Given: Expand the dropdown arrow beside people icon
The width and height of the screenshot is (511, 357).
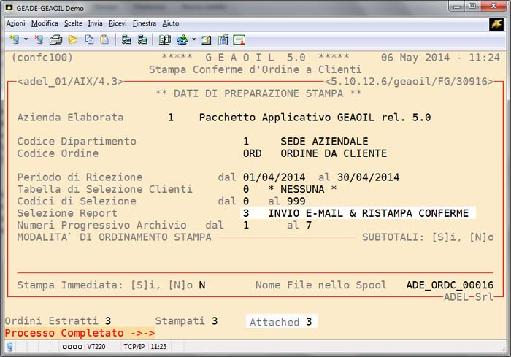Looking at the screenshot, I should coord(194,39).
